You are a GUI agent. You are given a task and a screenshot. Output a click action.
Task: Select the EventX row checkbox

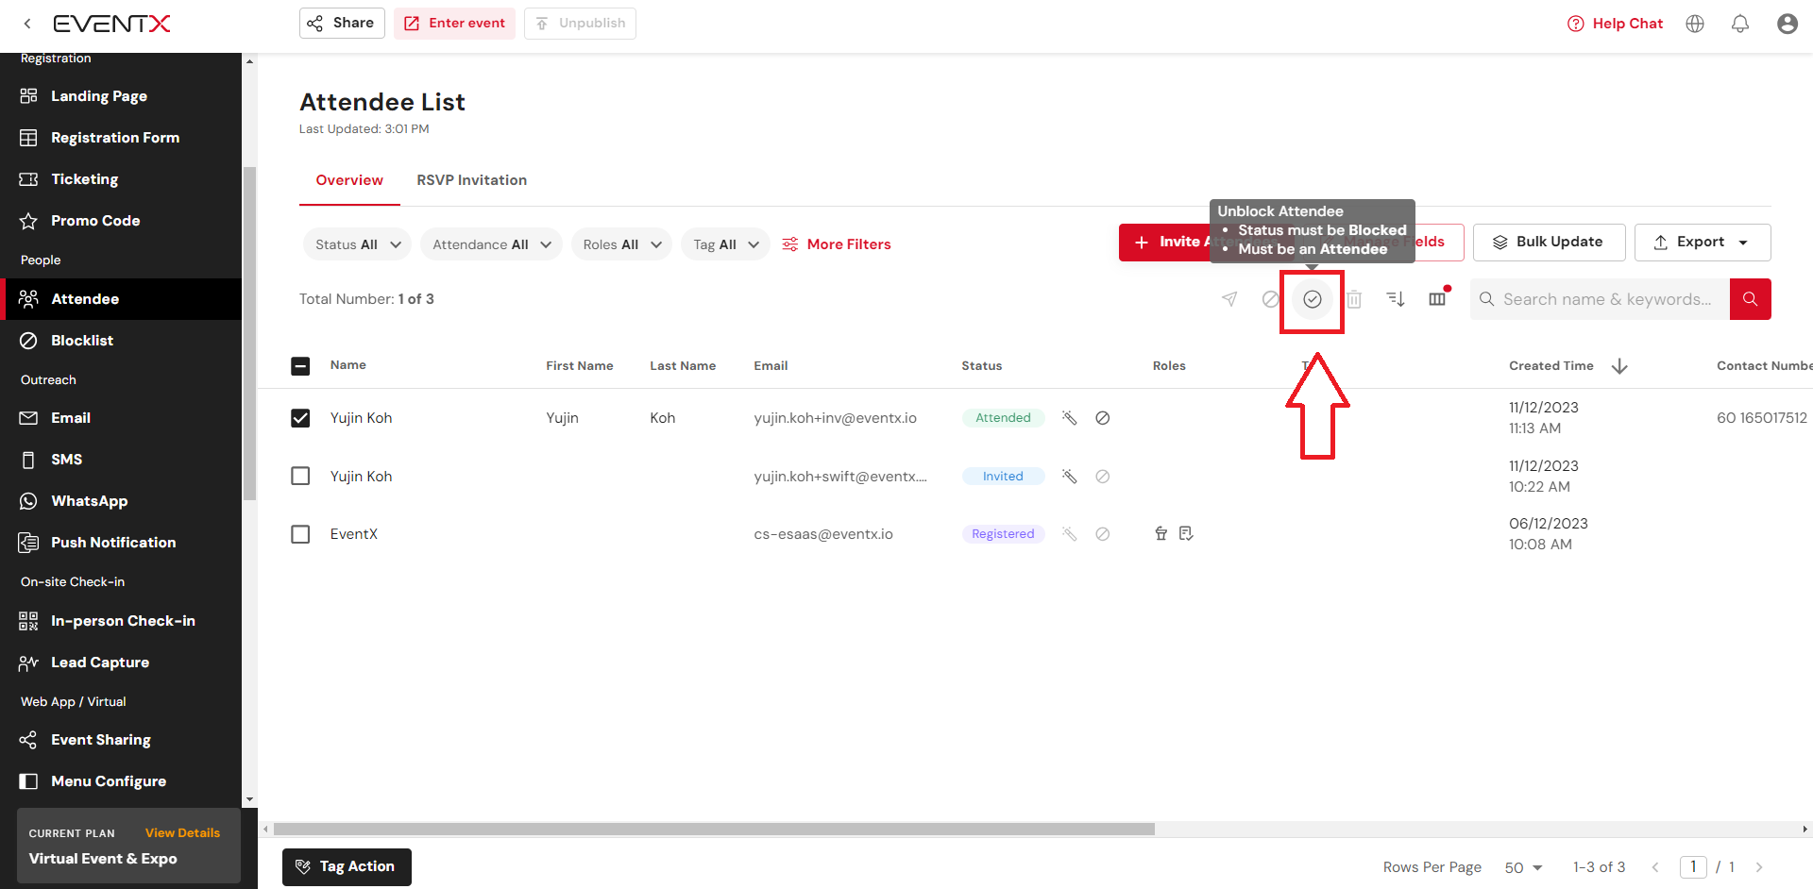click(x=300, y=534)
